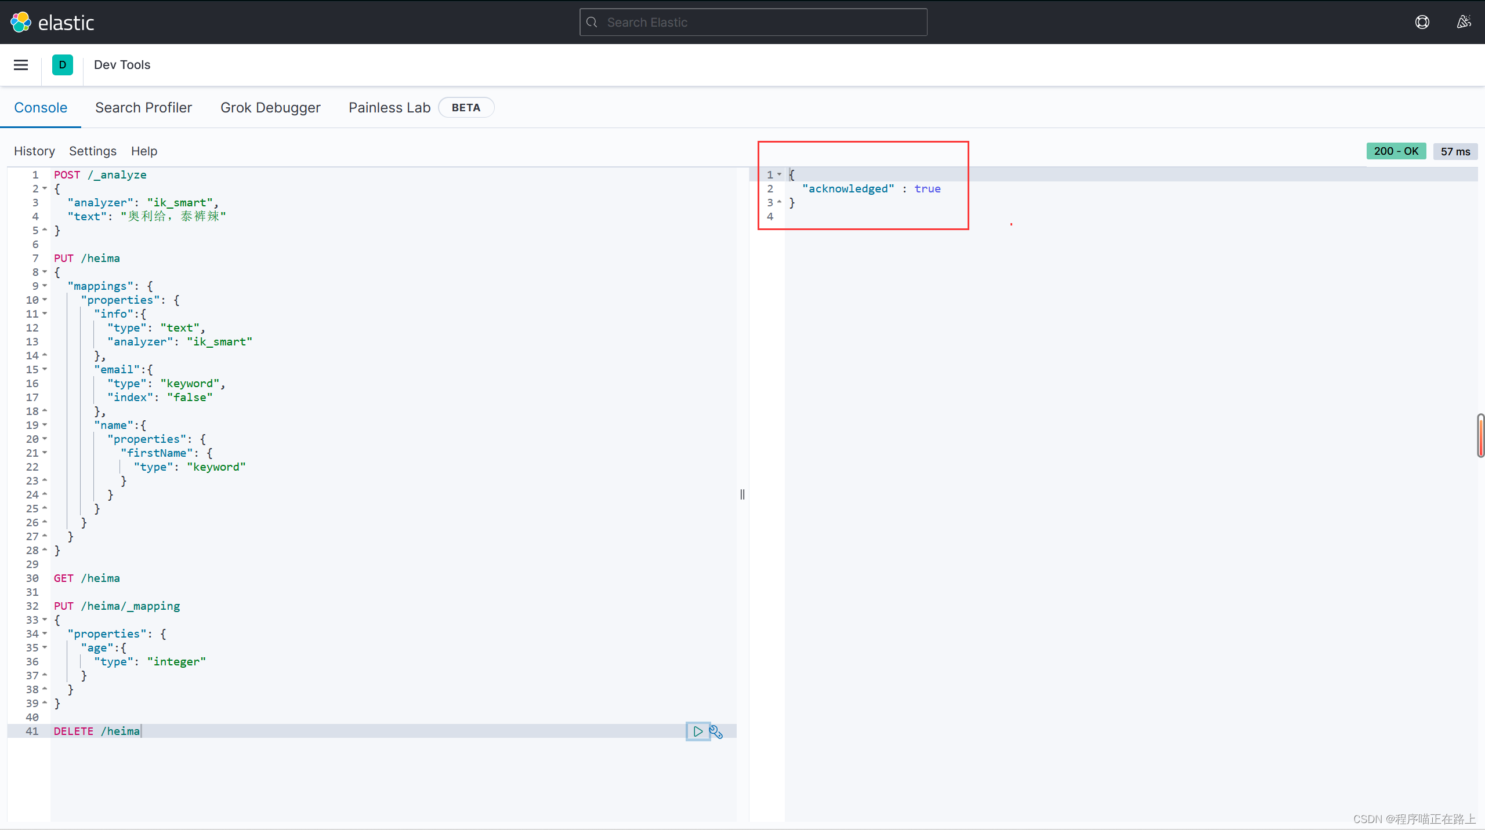1485x830 pixels.
Task: Open console Settings
Action: click(93, 151)
